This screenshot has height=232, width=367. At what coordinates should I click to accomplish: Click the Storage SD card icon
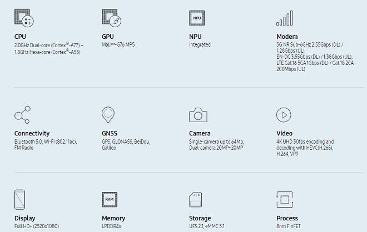point(197,199)
